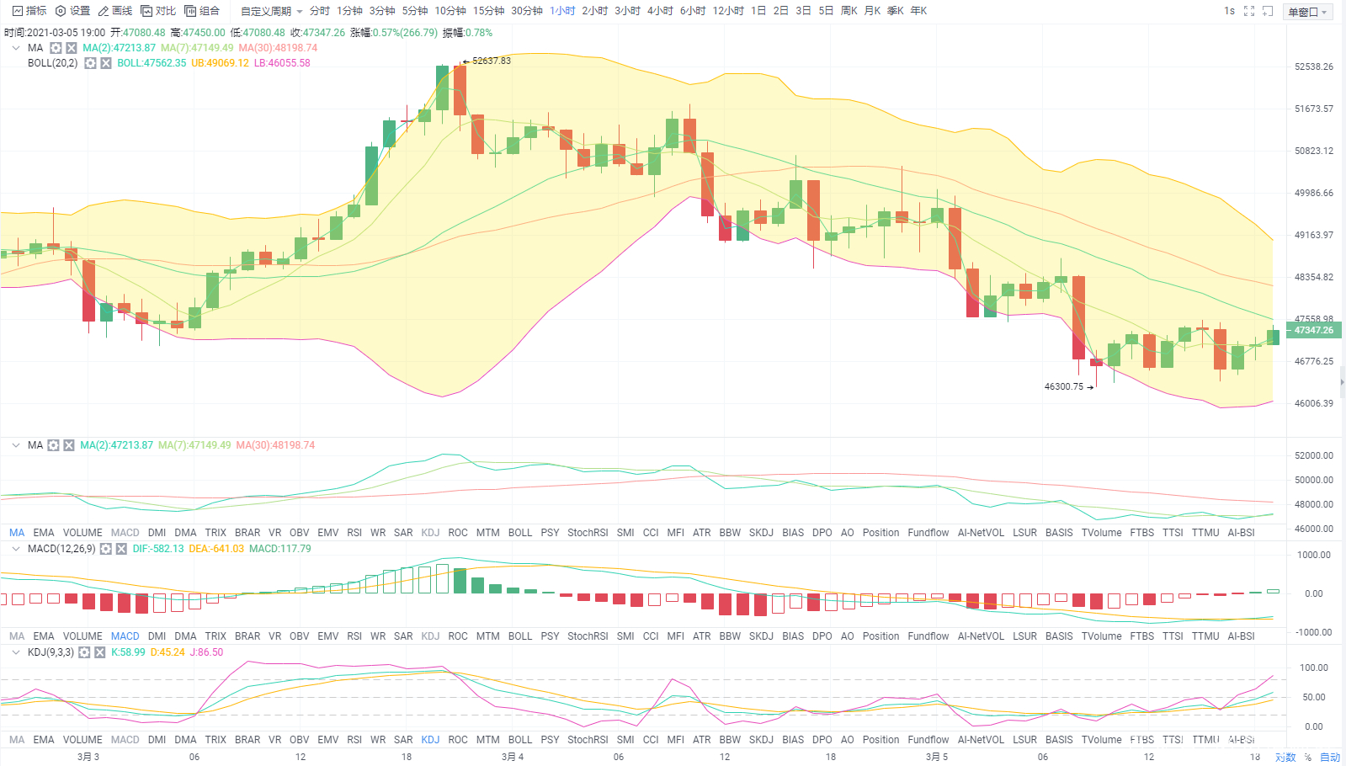Toggle 自动 auto scale

pos(1330,757)
